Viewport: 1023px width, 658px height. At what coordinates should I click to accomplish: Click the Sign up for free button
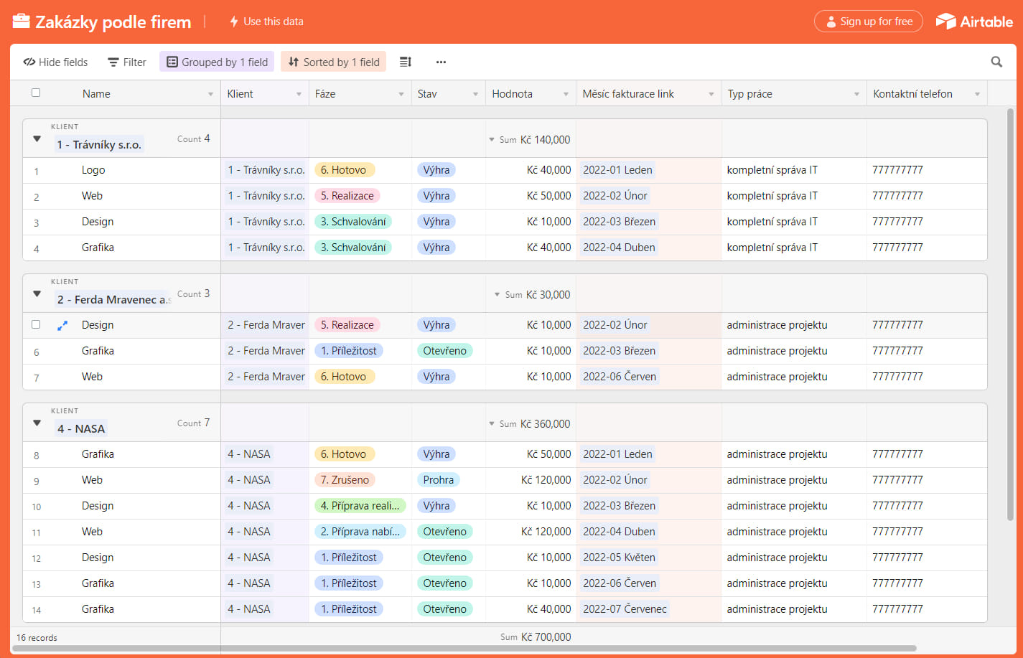tap(869, 22)
